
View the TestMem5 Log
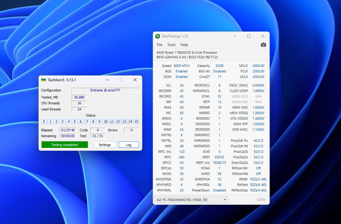click(129, 144)
